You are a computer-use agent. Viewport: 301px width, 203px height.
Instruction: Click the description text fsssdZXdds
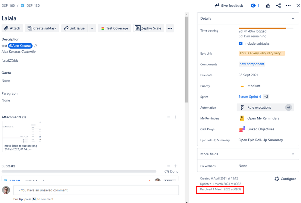tap(10, 60)
